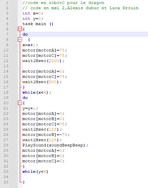Collapse the second do loop fold marker

(20, 103)
